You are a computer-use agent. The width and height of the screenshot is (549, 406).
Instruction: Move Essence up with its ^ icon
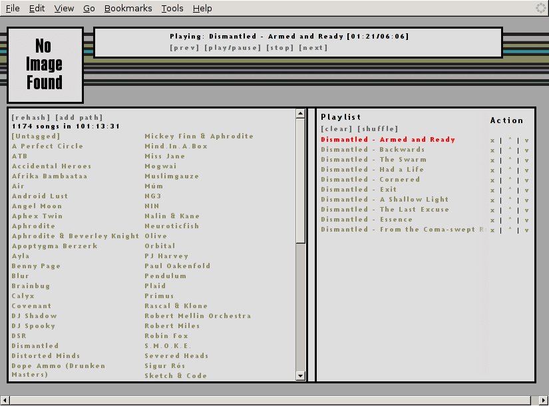[x=510, y=219]
